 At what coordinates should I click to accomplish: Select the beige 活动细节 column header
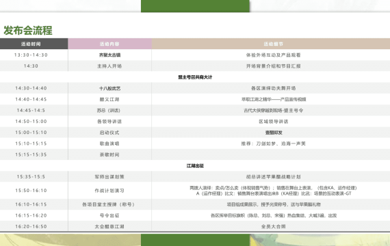pyautogui.click(x=271, y=44)
